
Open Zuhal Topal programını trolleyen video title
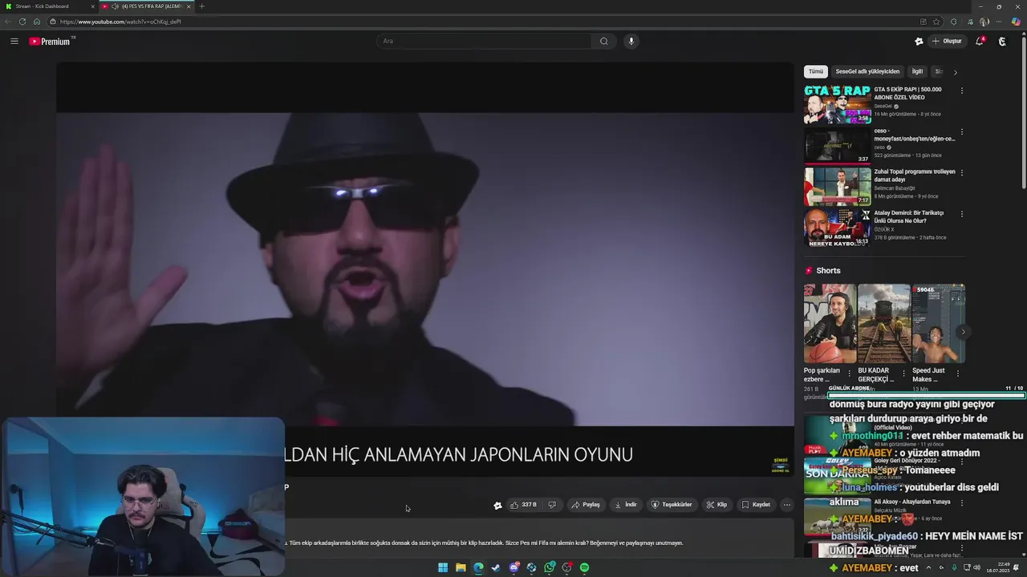[x=915, y=176]
